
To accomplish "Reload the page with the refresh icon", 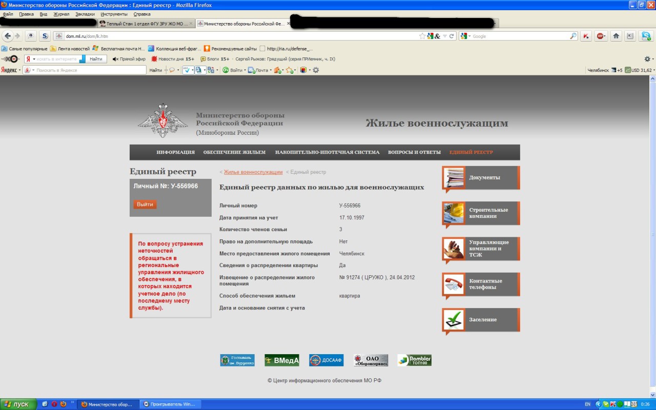I will [x=452, y=36].
